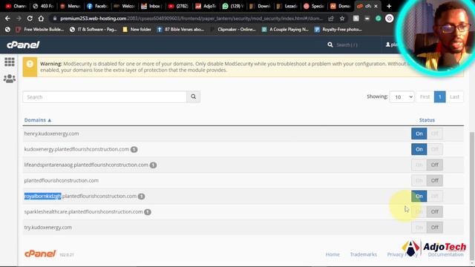The image size is (475, 267).
Task: Go to browser home page
Action: tap(41, 19)
